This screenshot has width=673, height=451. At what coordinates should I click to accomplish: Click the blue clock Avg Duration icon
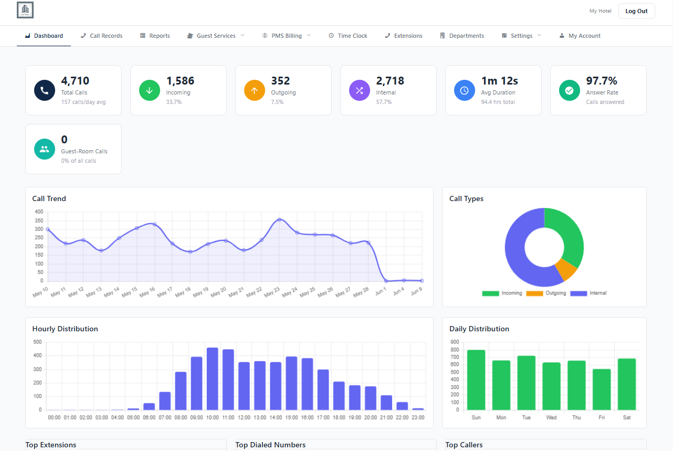[x=465, y=90]
